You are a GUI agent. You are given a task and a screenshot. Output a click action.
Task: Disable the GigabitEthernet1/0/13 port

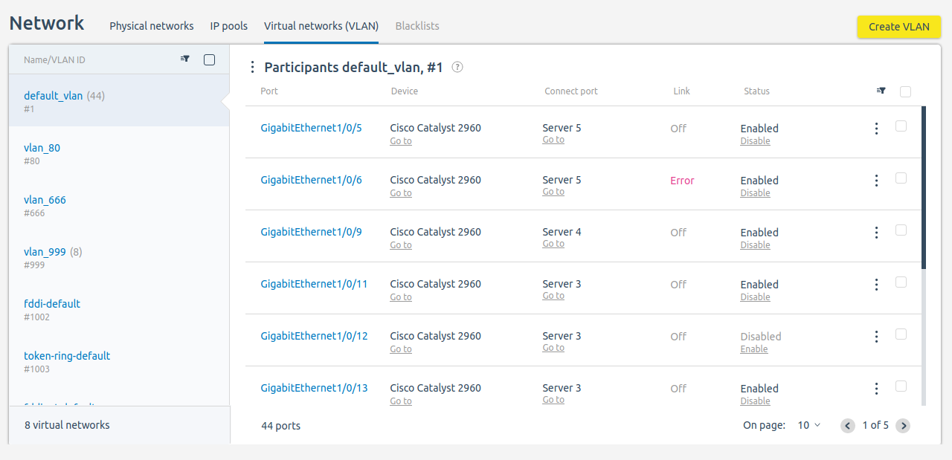[755, 401]
